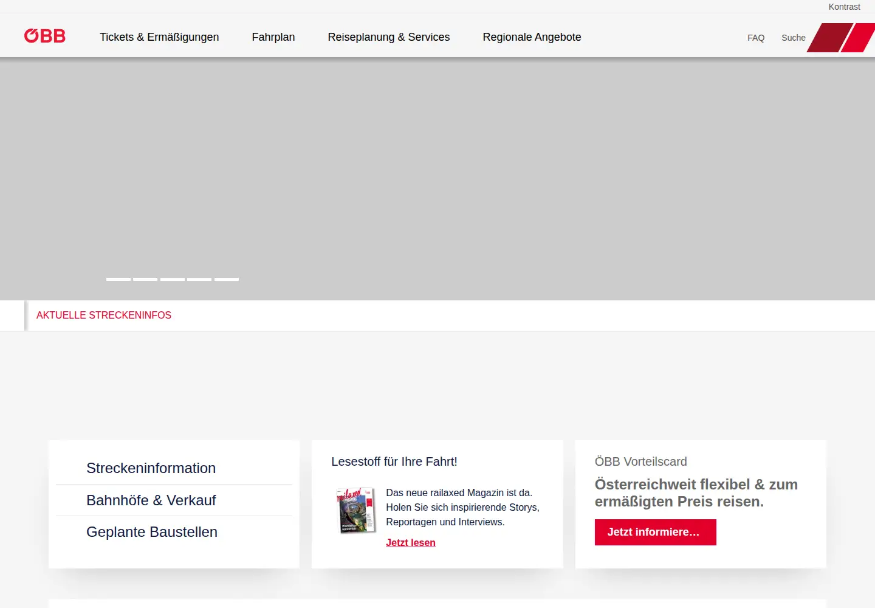Click the ÖBB Vorteilscard heading

click(x=641, y=461)
